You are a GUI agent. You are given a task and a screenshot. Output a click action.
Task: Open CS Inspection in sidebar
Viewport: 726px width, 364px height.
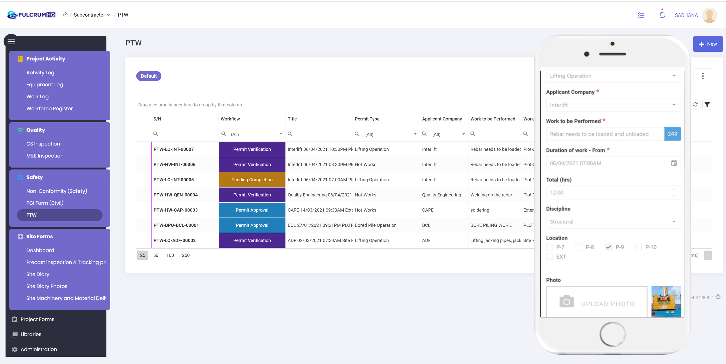click(43, 144)
